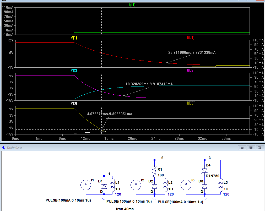Screen dimensions: 265x211
Task: Click the cyan V(2) trace label
Action: click(x=74, y=70)
